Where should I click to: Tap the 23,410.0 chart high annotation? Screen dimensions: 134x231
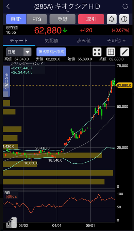[43, 148]
